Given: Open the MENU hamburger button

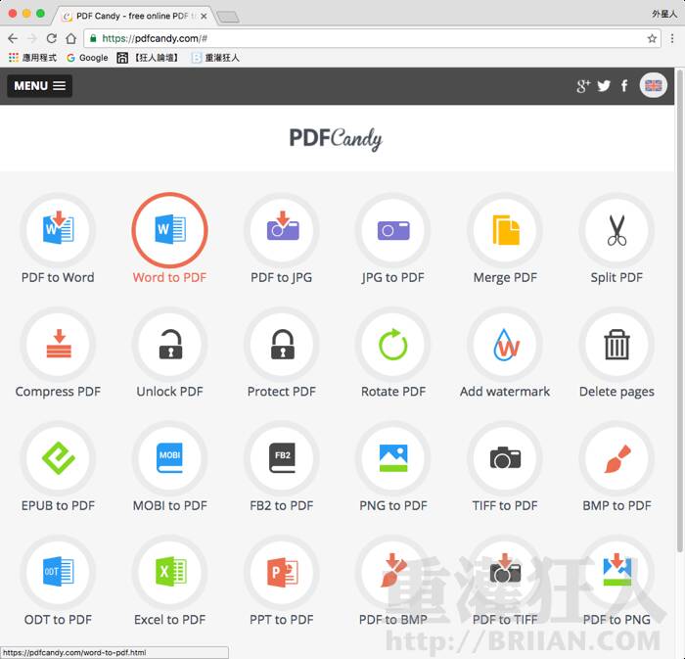Looking at the screenshot, I should (40, 85).
